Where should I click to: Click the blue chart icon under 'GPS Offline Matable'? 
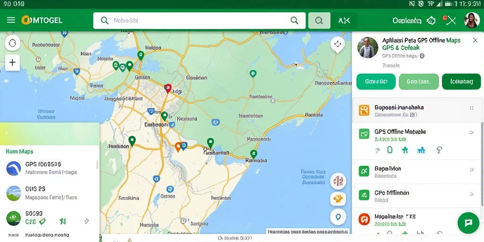421,150
